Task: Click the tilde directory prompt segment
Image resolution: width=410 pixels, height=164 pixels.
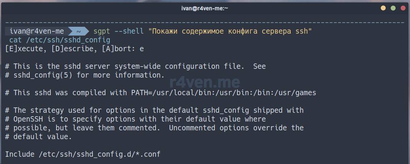Action: [78, 31]
